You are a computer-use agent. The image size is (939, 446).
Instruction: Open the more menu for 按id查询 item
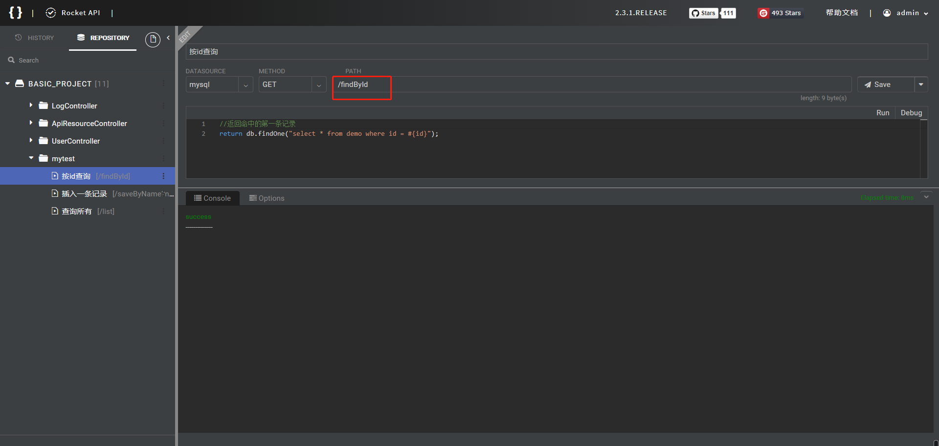pos(163,176)
